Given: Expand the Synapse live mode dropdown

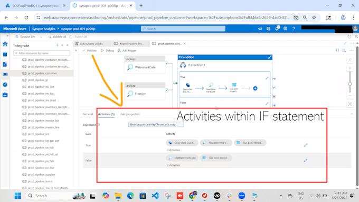Looking at the screenshot, I should (x=41, y=37).
